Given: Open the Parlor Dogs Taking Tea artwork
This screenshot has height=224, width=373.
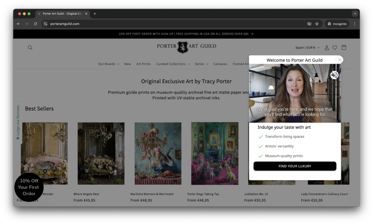Looking at the screenshot, I should click(x=215, y=153).
